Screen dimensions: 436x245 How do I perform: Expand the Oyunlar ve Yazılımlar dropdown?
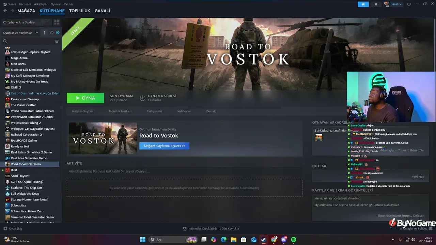21,33
